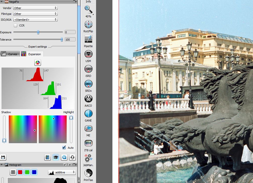Open the Filmtype dropdown
Screen dimensions: 253x183
pos(35,14)
